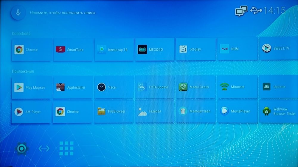298x167 pixels.
Task: Launch MemoryClean
Action: pos(196,111)
